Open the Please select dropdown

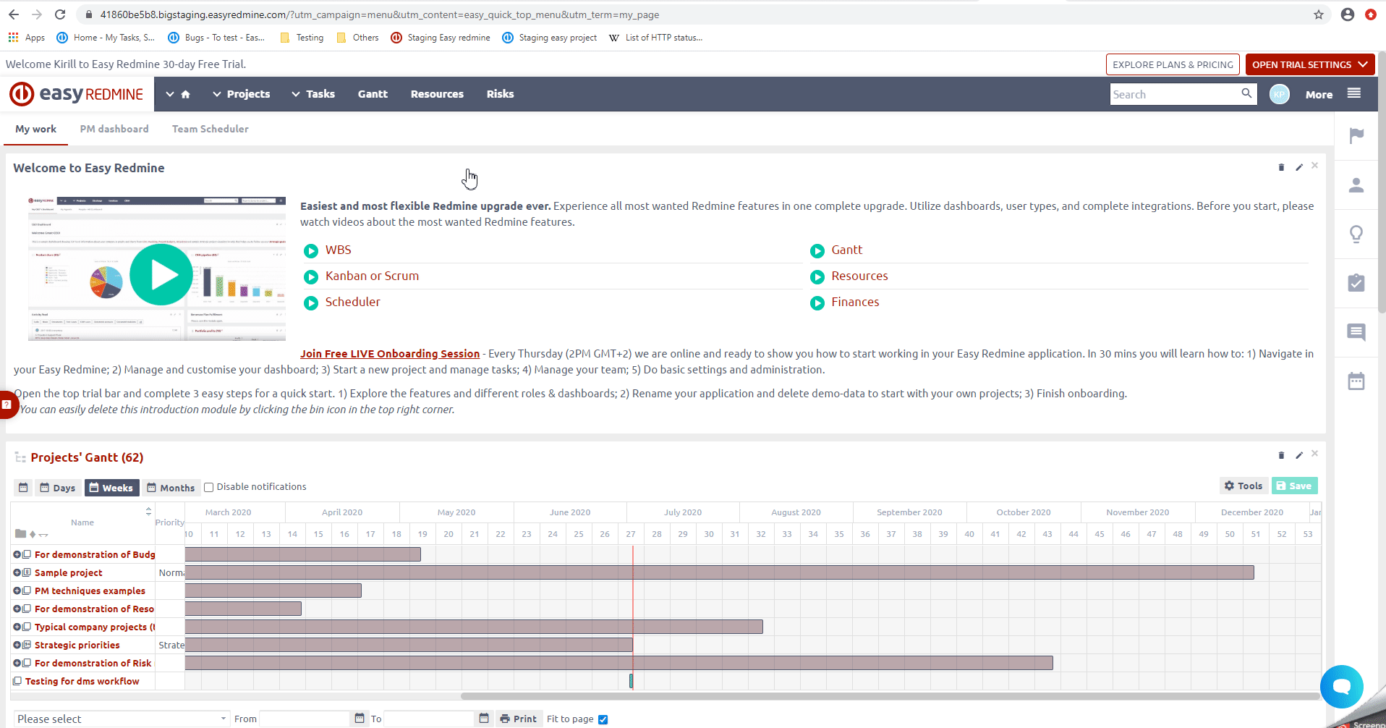(121, 719)
